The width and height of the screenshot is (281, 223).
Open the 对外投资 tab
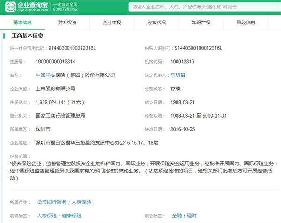[67, 22]
